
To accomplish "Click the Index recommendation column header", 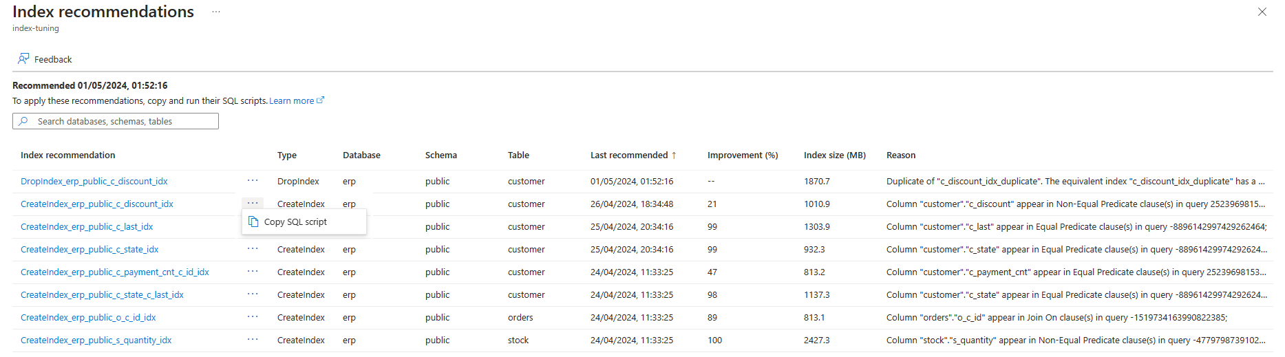I will point(68,155).
